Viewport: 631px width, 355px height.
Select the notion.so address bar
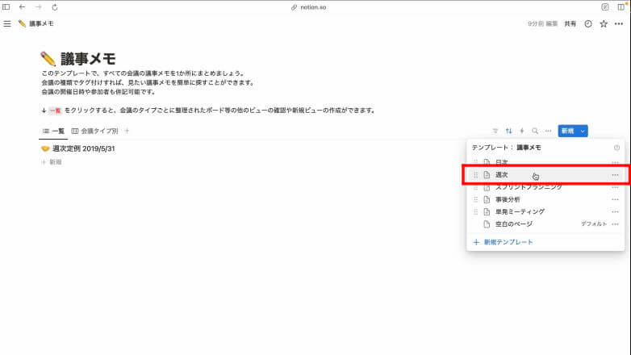[x=309, y=7]
